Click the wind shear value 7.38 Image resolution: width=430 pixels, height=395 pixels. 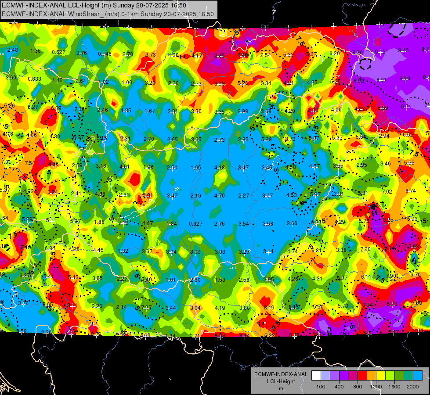[79, 109]
